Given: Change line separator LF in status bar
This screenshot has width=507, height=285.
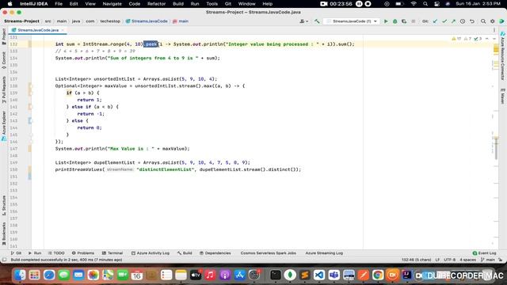Looking at the screenshot, I should [437, 260].
